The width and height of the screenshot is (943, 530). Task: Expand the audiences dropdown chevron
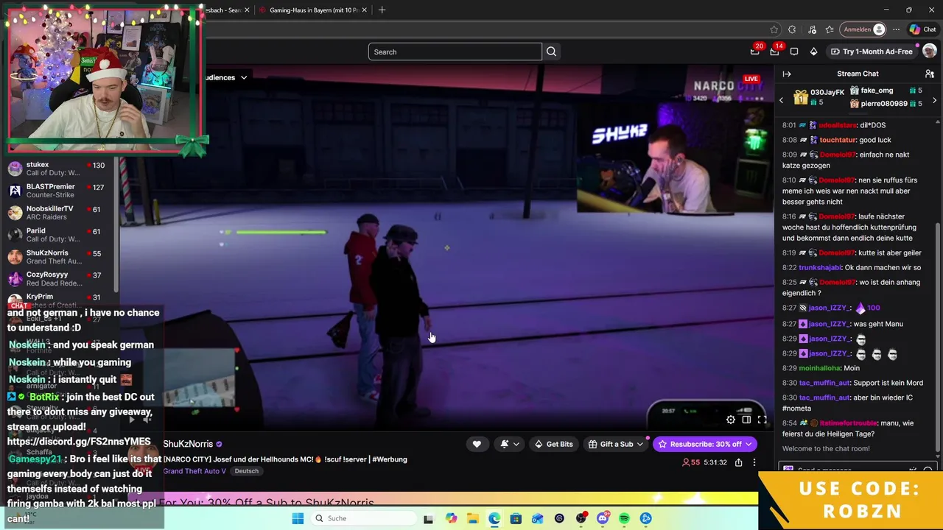[x=244, y=77]
